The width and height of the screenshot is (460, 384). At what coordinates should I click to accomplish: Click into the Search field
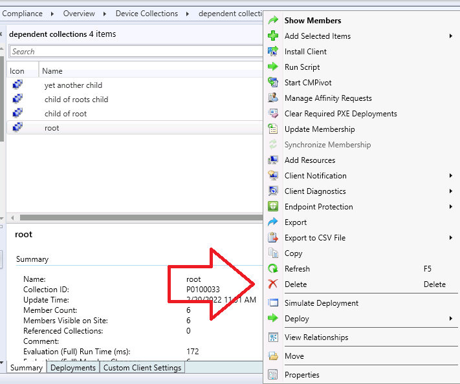136,52
